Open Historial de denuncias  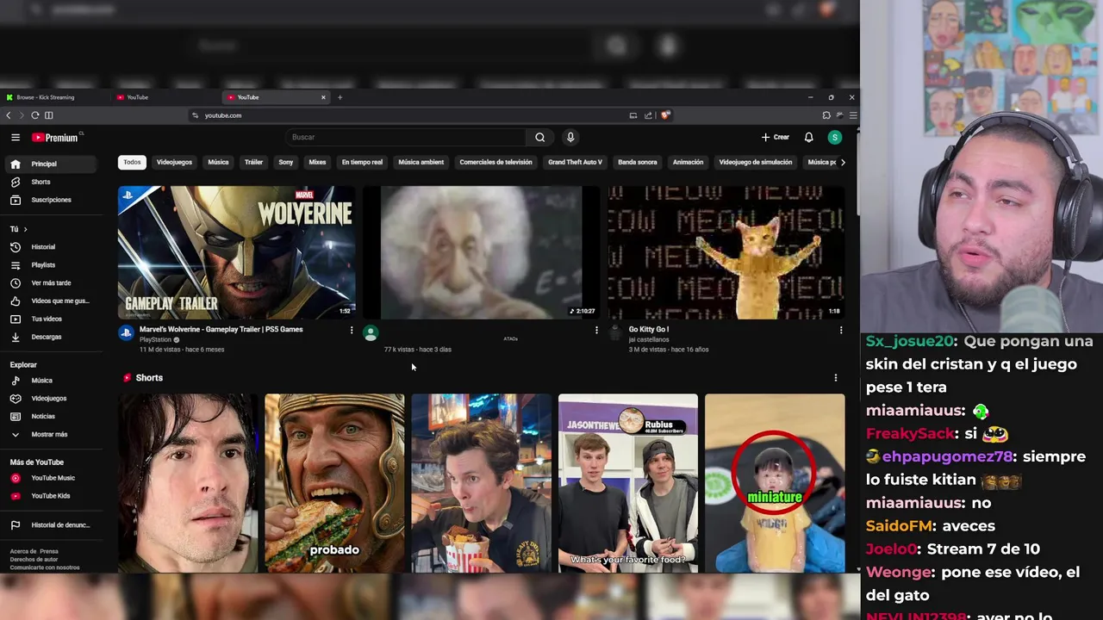[x=52, y=525]
